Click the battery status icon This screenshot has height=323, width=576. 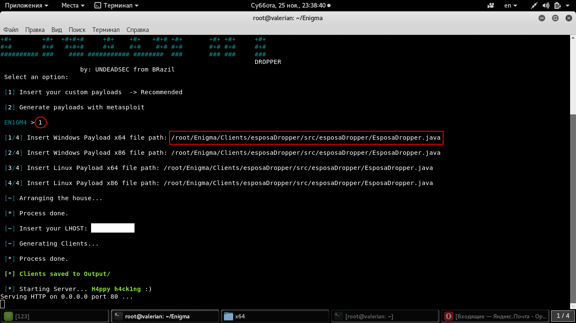pyautogui.click(x=557, y=5)
